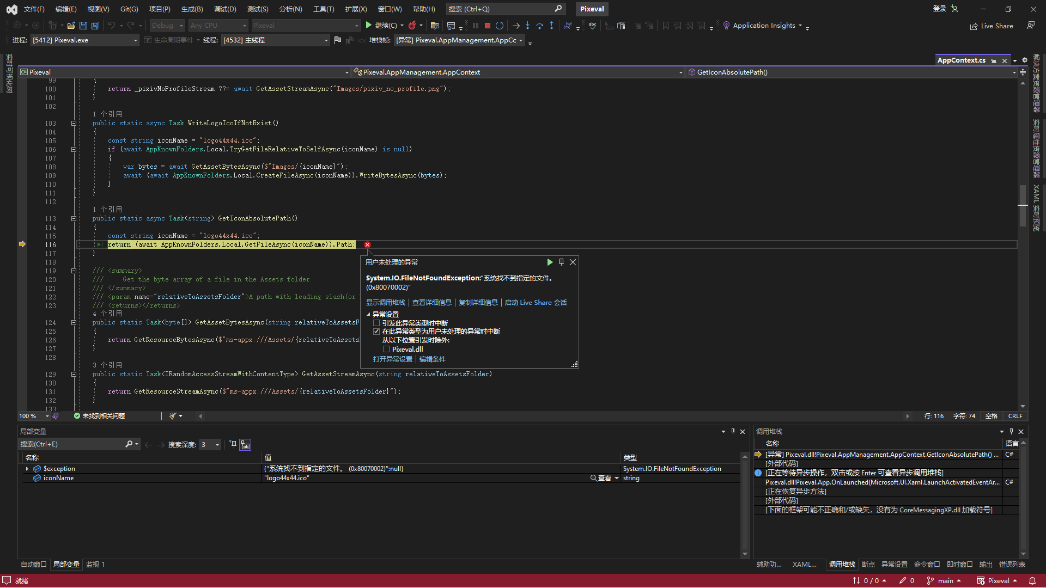The width and height of the screenshot is (1046, 588).
Task: Stop debugging with the red square icon
Action: pyautogui.click(x=488, y=25)
